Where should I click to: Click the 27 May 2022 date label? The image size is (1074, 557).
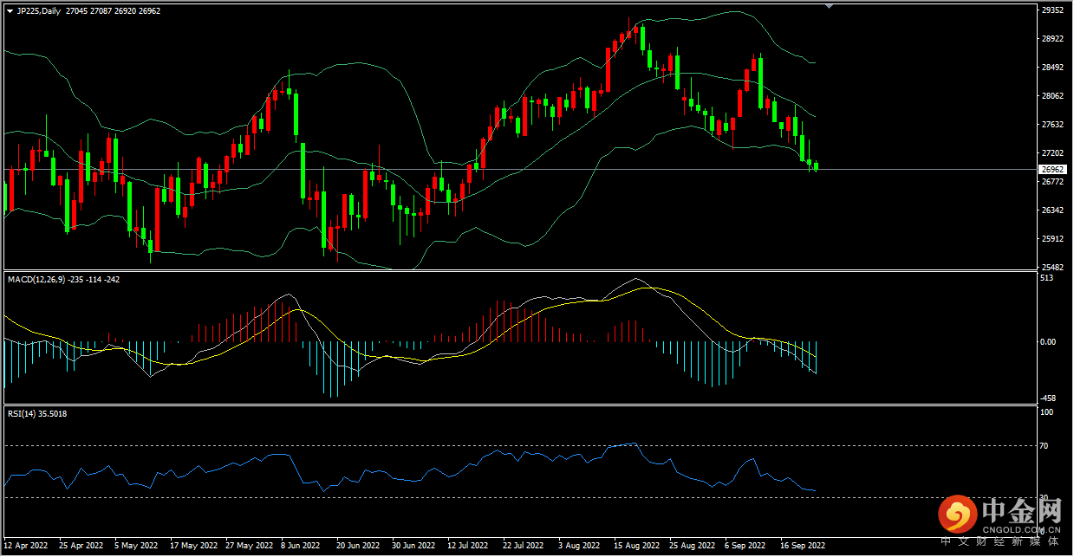pyautogui.click(x=249, y=546)
